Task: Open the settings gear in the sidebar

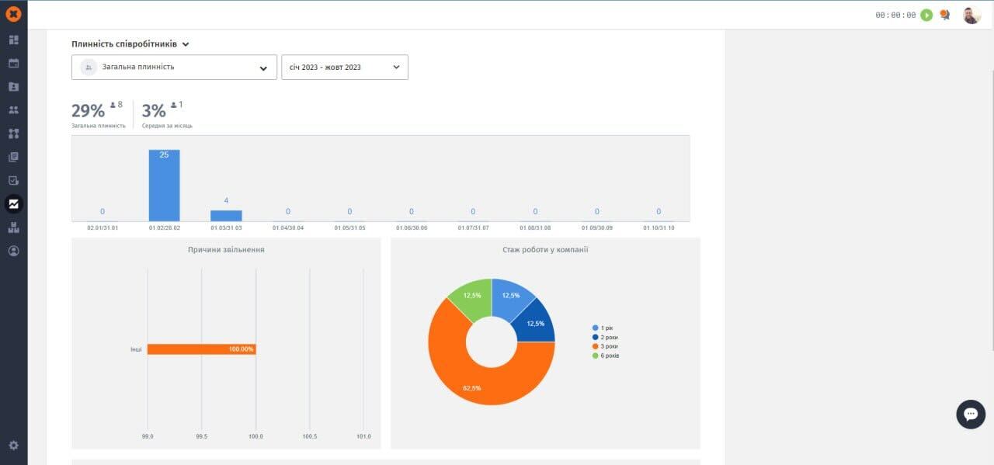Action: (13, 446)
